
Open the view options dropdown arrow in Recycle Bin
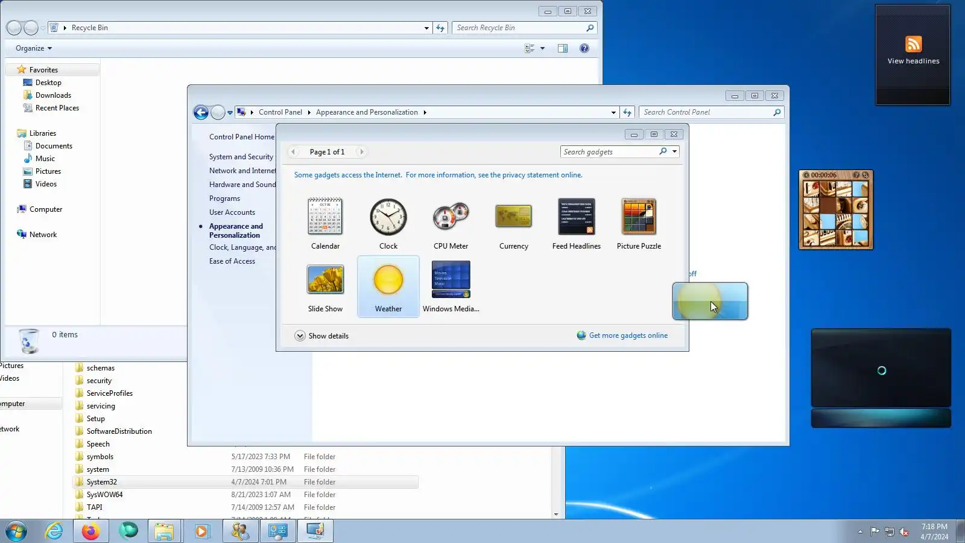pos(542,48)
